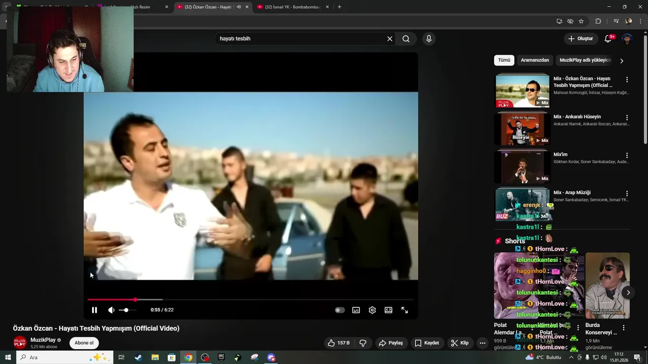Click the Klip scissors button
This screenshot has width=648, height=364.
click(x=460, y=343)
